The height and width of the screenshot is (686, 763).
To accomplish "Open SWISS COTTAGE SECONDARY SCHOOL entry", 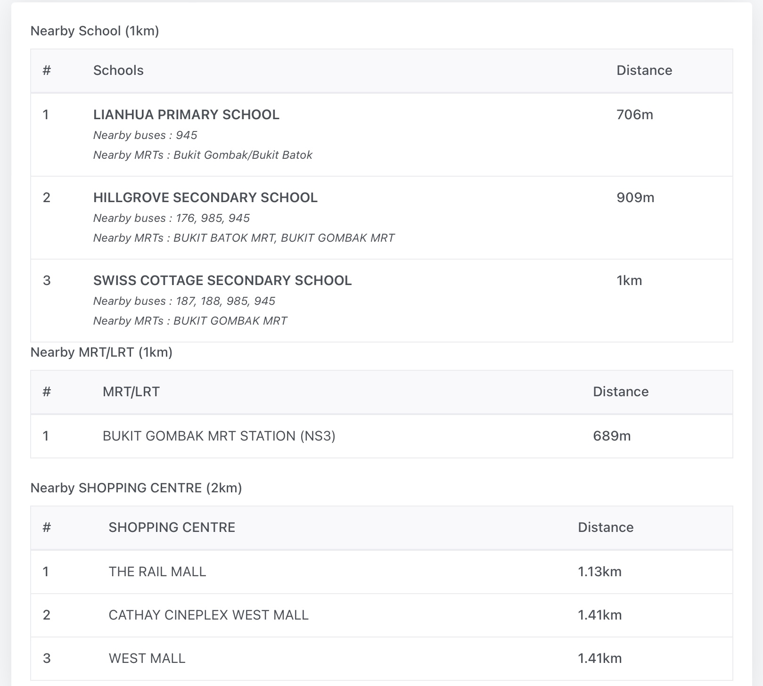I will point(222,280).
